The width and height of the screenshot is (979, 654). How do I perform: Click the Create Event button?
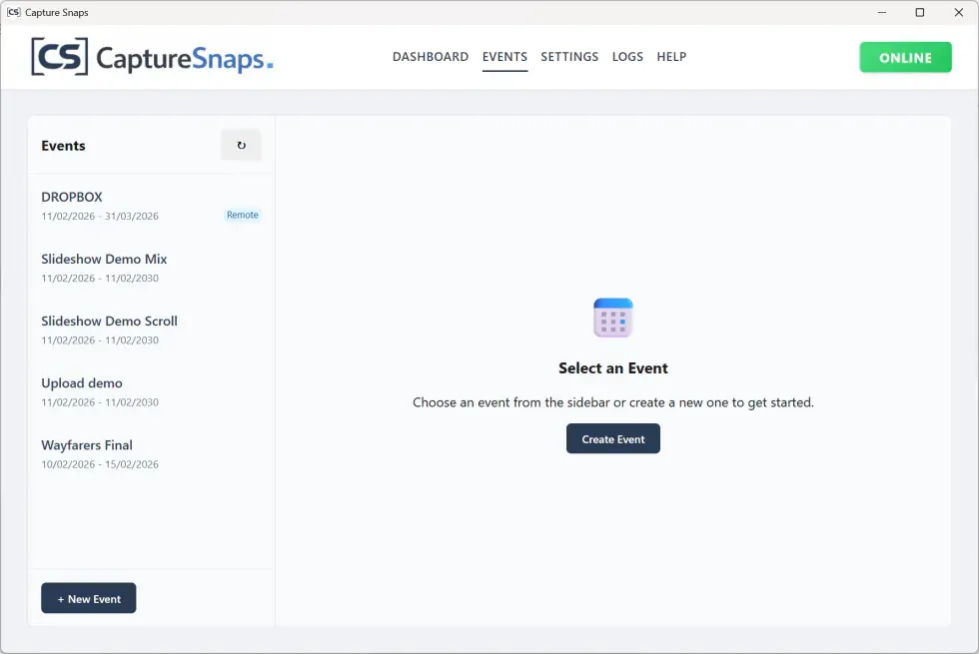[x=612, y=438]
